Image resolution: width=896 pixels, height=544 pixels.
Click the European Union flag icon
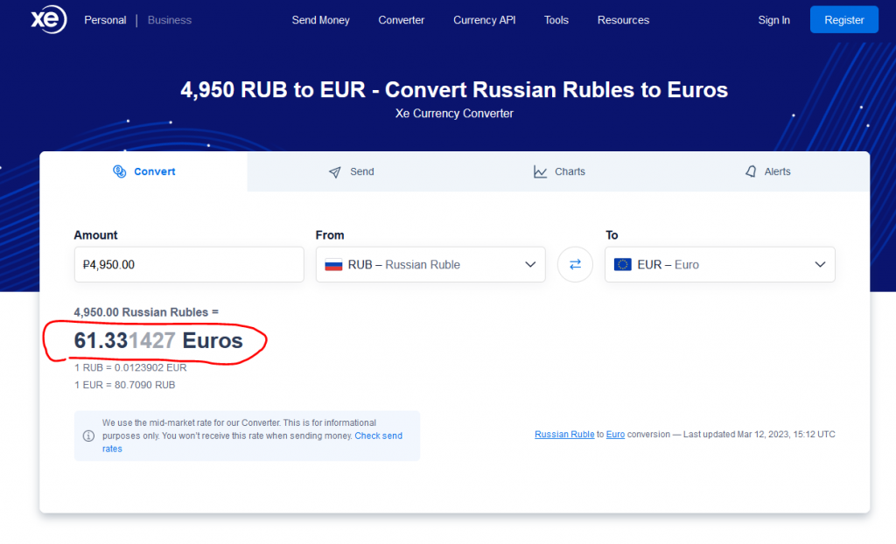(x=623, y=265)
